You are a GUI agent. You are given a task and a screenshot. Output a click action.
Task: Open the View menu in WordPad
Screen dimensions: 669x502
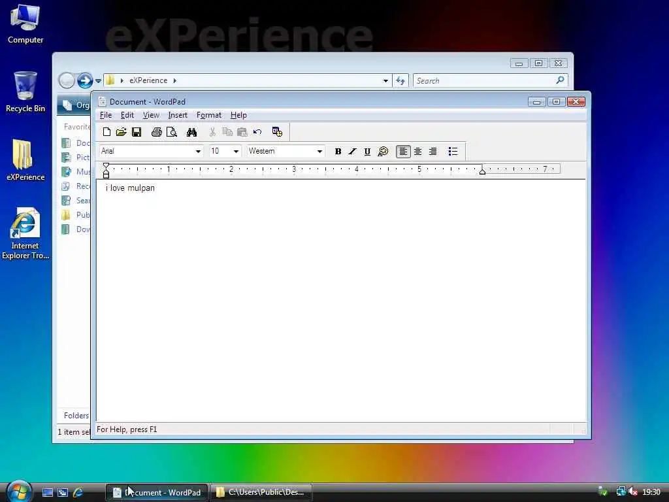pos(151,115)
